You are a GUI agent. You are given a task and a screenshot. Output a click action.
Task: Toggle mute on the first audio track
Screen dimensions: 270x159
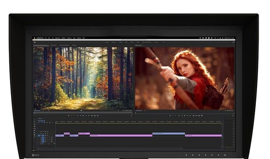(x=48, y=138)
